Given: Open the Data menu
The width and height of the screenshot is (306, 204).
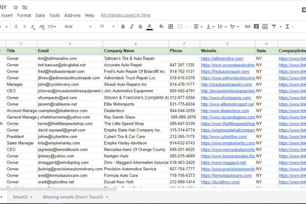Looking at the screenshot, I should coord(40,15).
